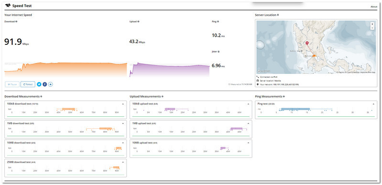This screenshot has height=185, width=382.
Task: Click the Speed Test logo icon
Action: (8, 6)
